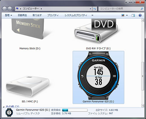This screenshot has width=146, height=119.
Task: Maximize the Explorer window
Action: pyautogui.click(x=133, y=2)
